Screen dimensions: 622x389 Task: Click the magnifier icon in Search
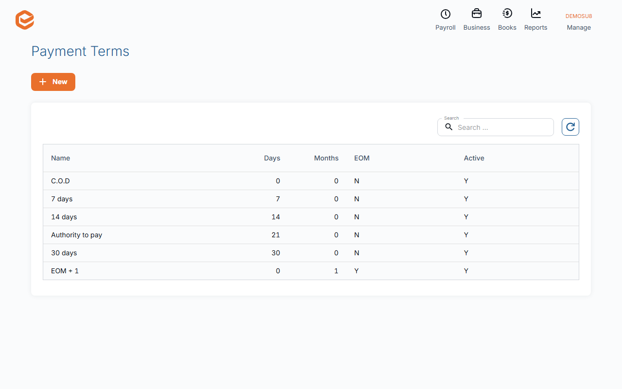point(449,127)
